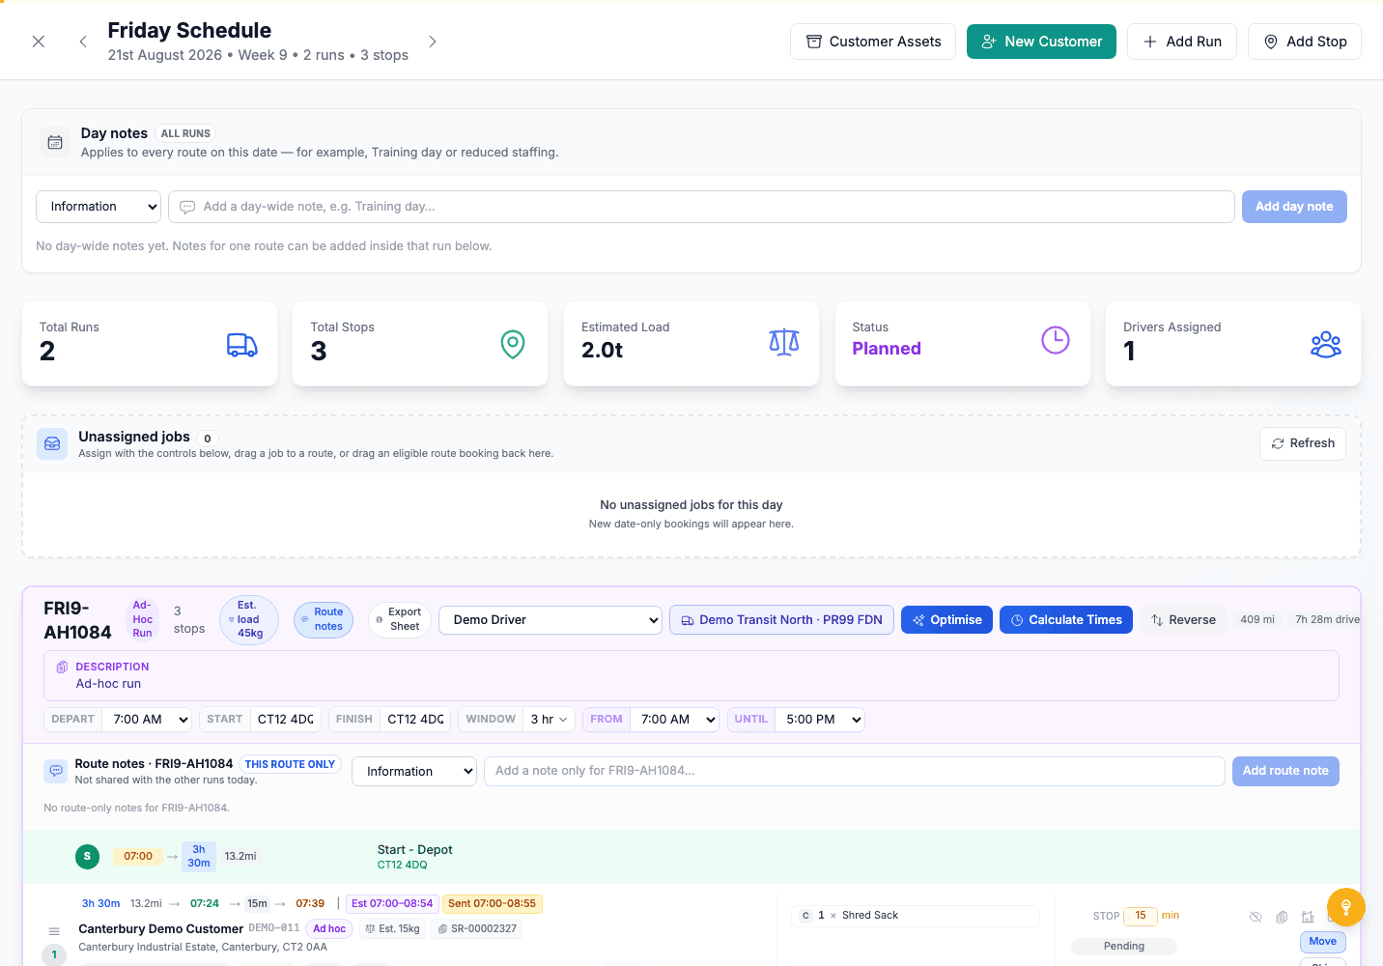The image size is (1383, 966).
Task: Move the Canterbury Demo Customer stop
Action: point(1323,942)
